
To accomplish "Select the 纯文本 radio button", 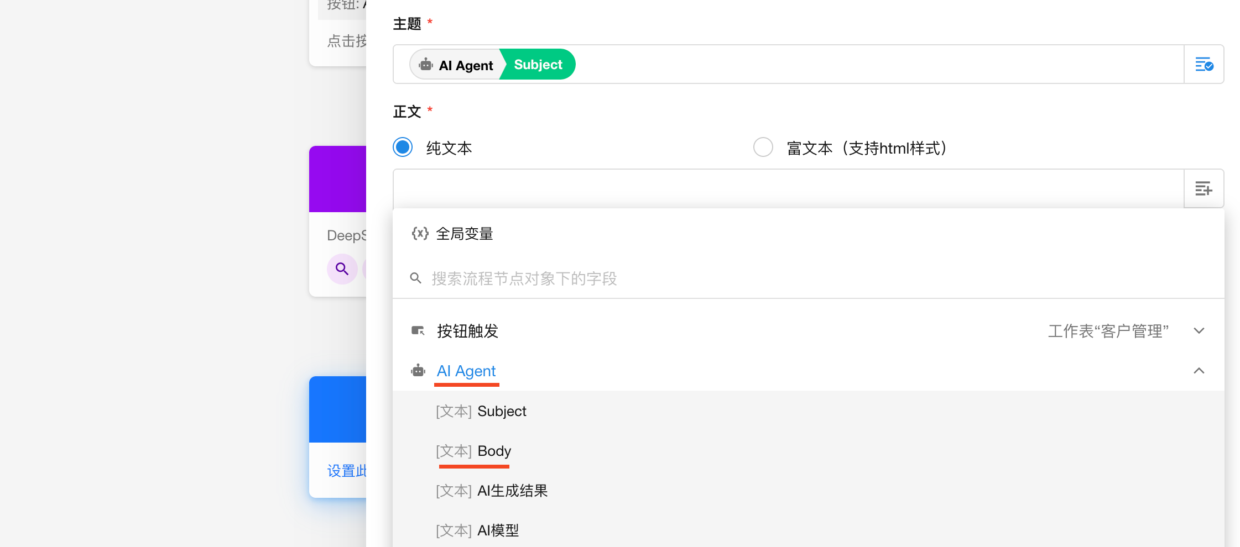I will click(x=403, y=148).
